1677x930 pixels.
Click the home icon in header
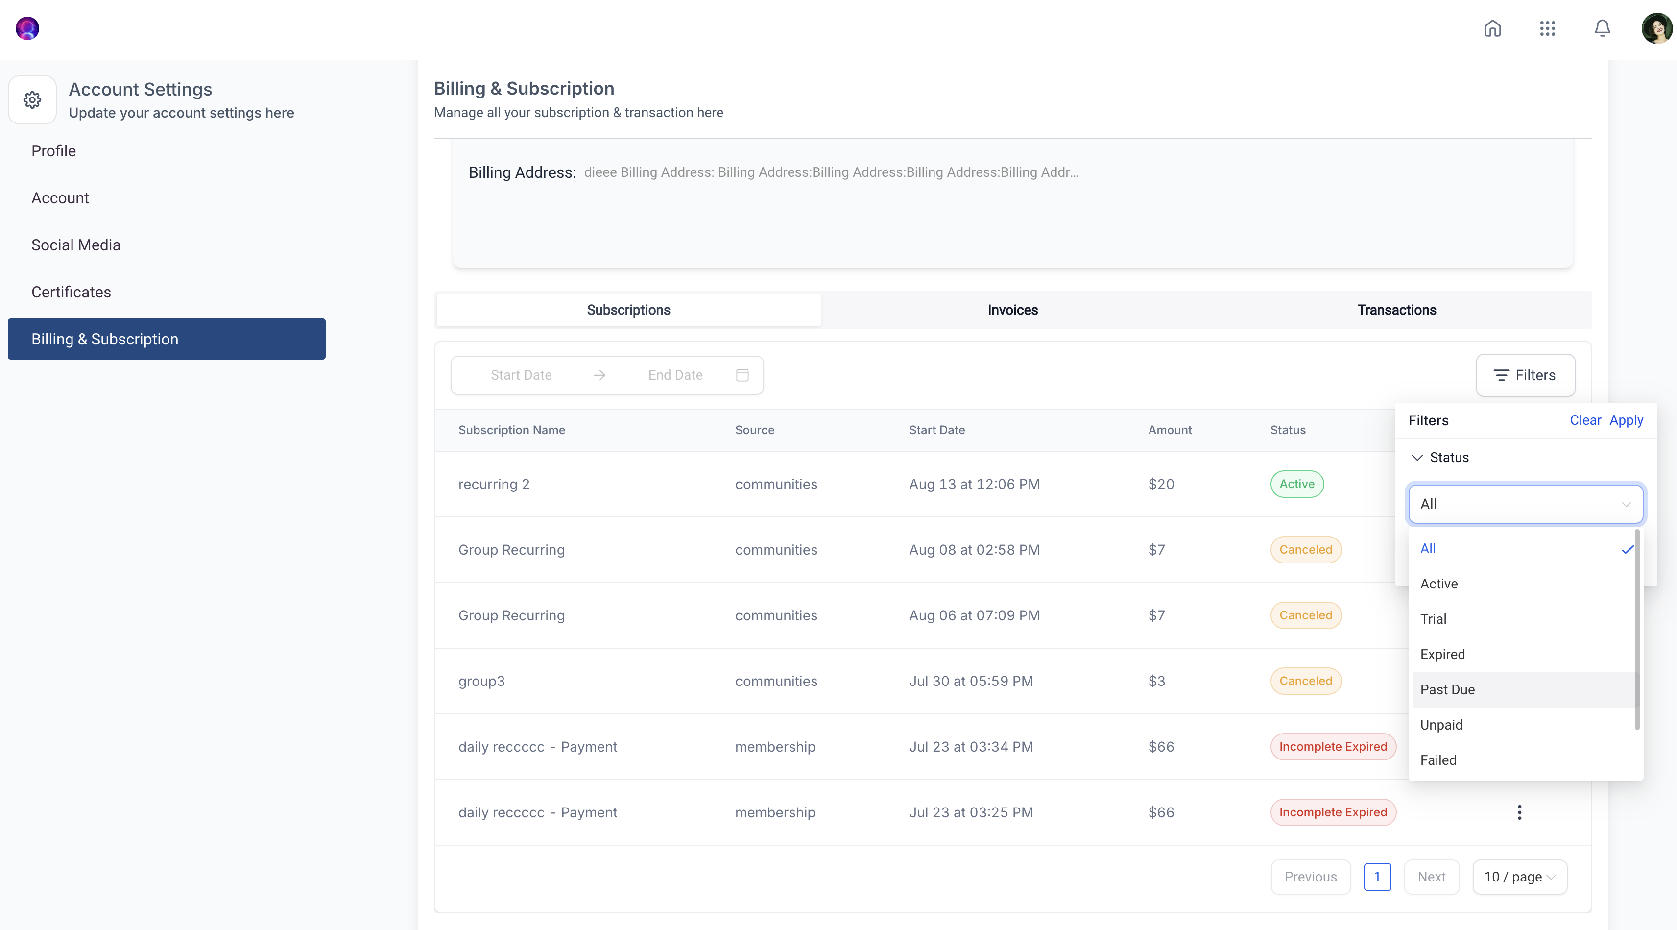tap(1492, 28)
